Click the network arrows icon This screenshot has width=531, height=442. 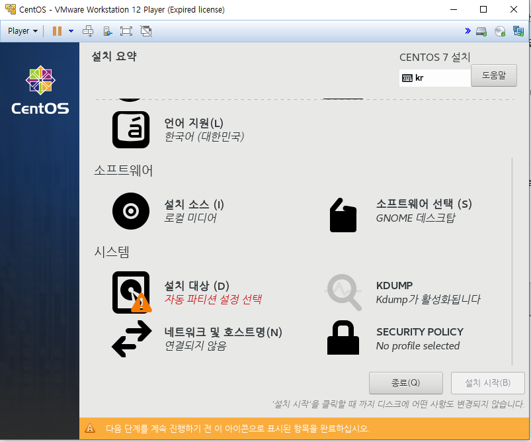tap(132, 339)
